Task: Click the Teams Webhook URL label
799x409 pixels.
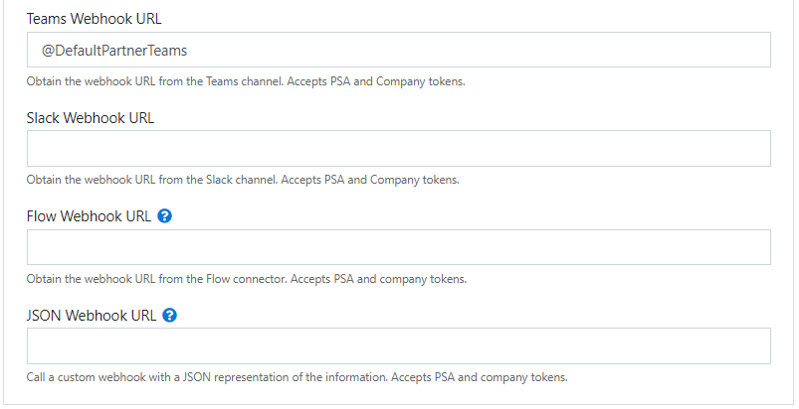Action: 95,19
